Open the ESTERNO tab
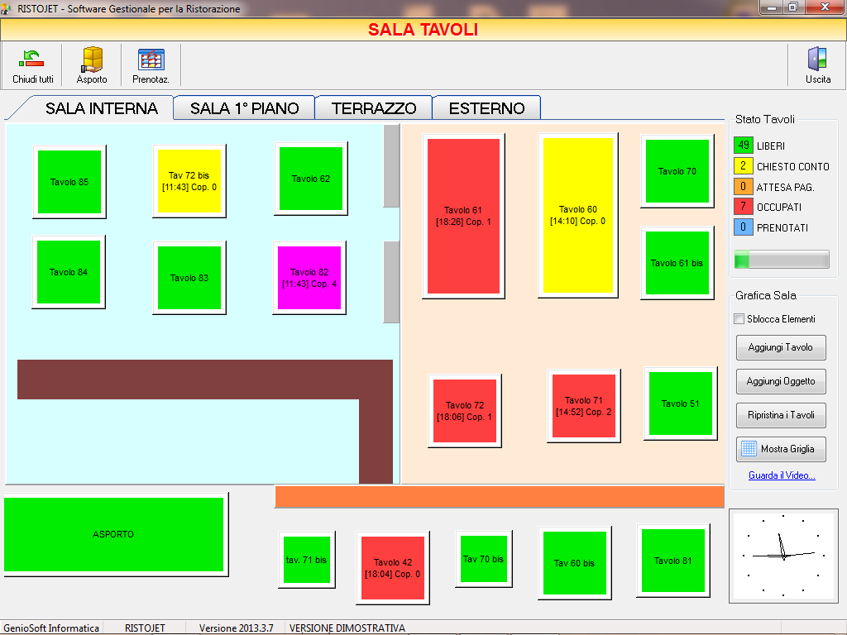The height and width of the screenshot is (635, 847). (486, 108)
